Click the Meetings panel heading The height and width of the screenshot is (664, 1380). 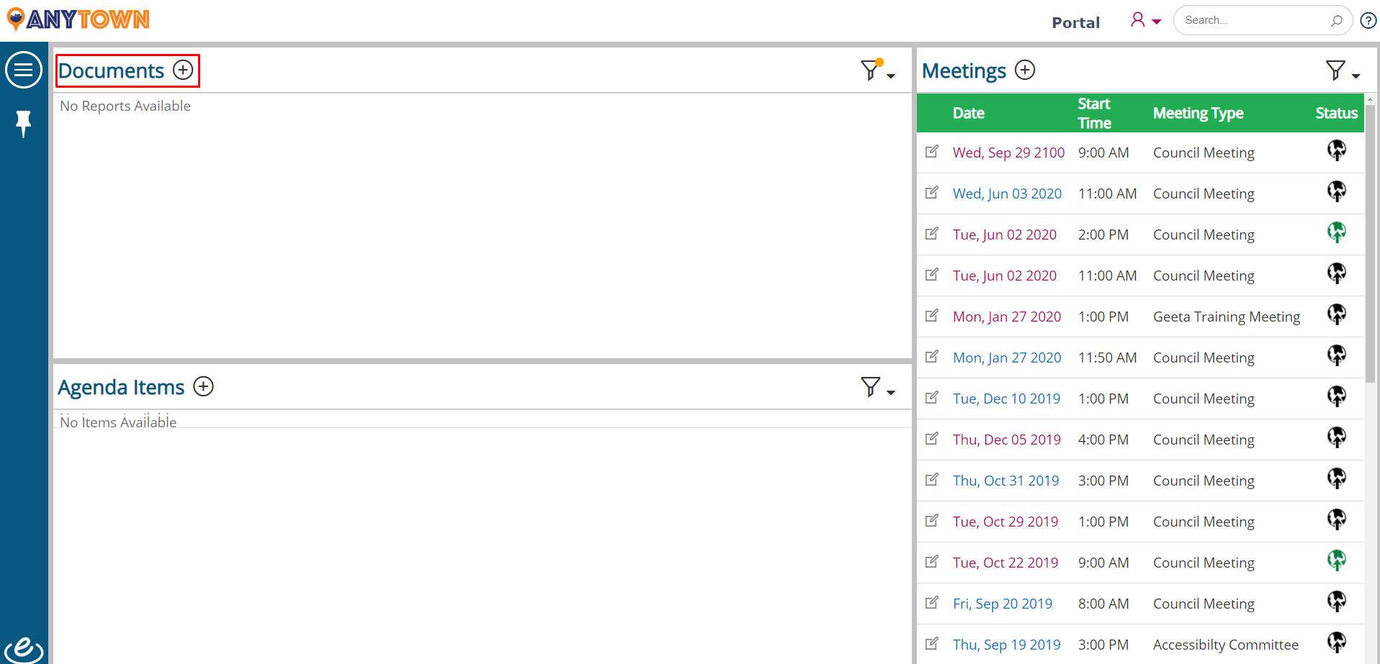point(964,71)
